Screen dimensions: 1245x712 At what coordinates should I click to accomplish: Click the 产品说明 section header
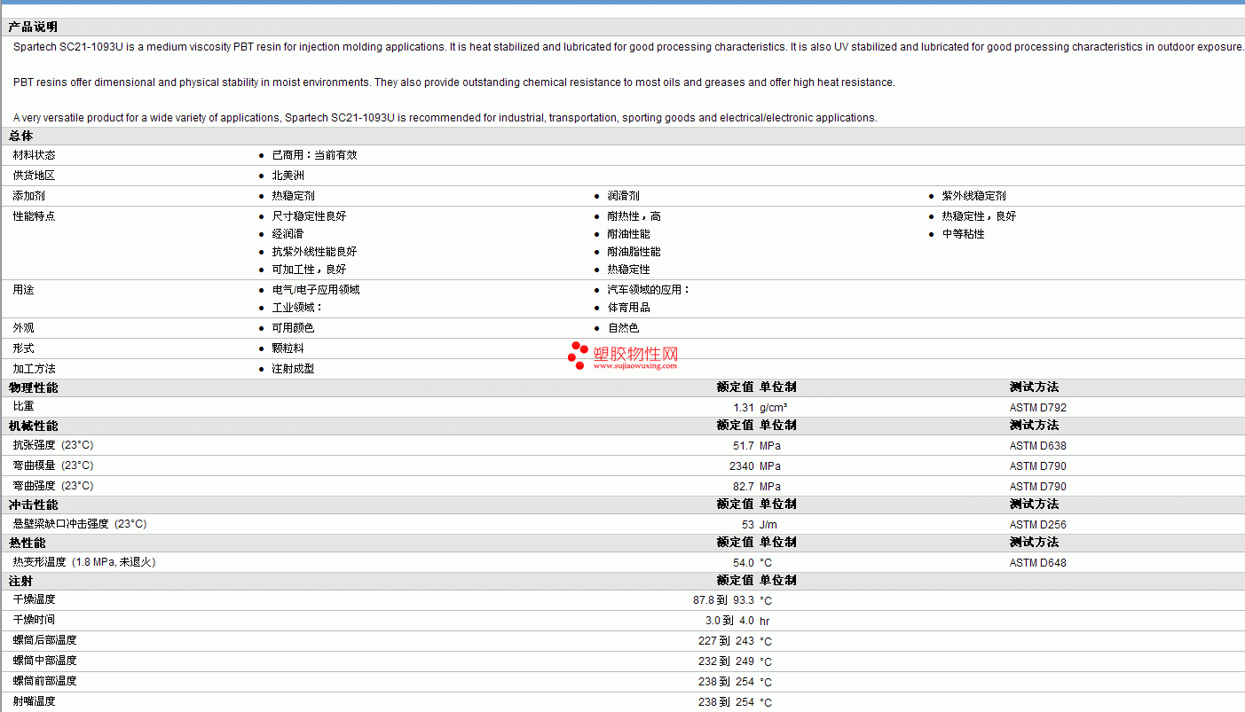pos(33,27)
